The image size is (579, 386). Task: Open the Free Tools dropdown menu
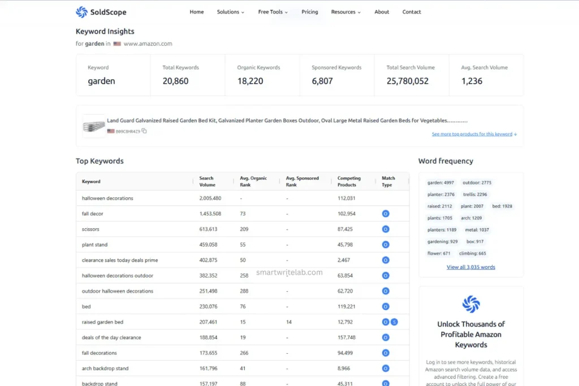[273, 12]
